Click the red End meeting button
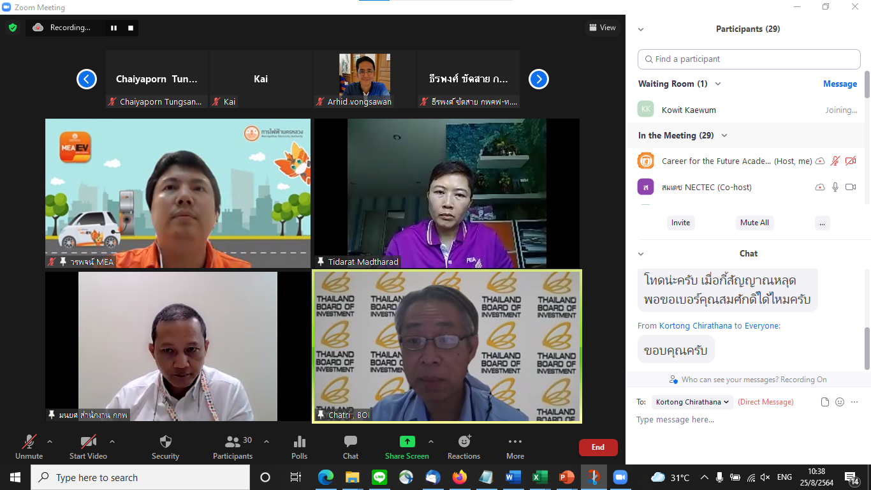The height and width of the screenshot is (490, 871). [597, 447]
